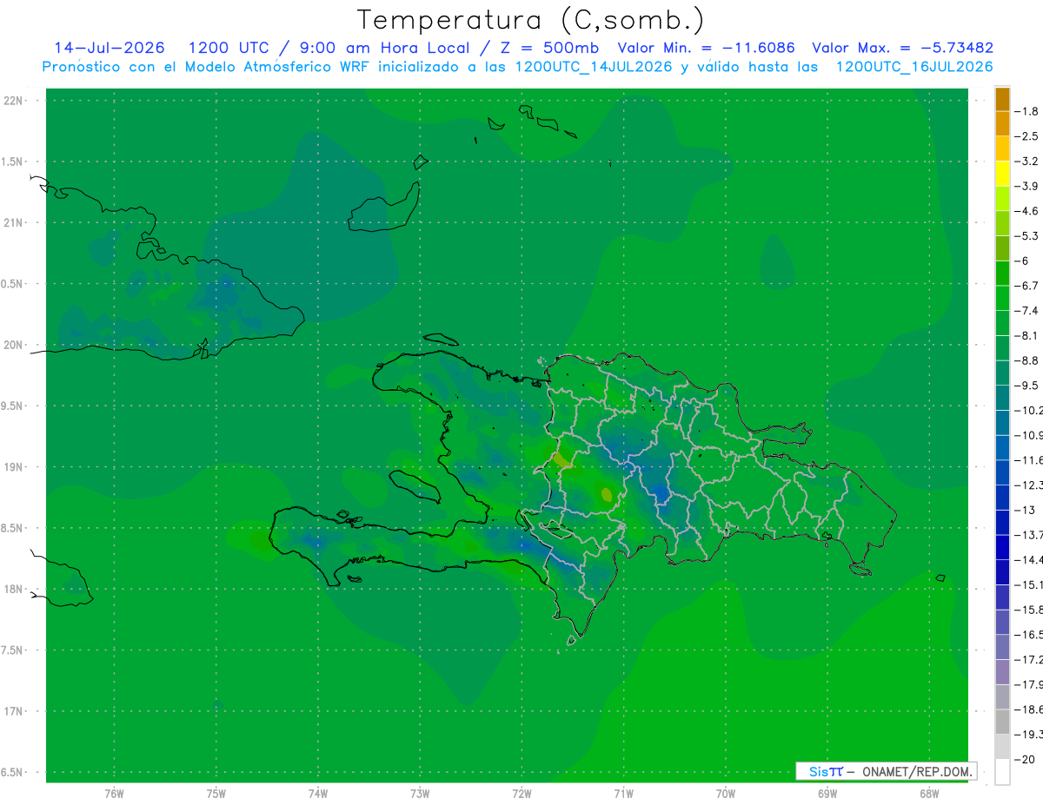Viewport: 1043px width, 805px height.
Task: Click "Valor Min. = -11.6086"
Action: [706, 48]
